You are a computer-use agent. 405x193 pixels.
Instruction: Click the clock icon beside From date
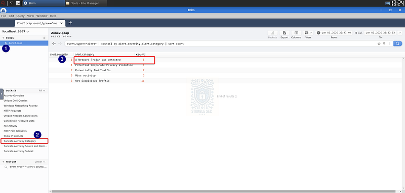pyautogui.click(x=318, y=33)
